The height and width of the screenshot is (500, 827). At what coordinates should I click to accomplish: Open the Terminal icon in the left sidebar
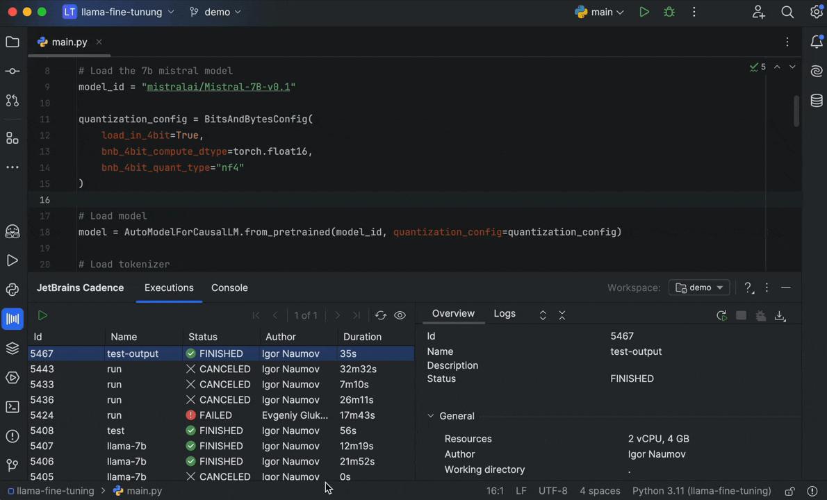(x=12, y=406)
